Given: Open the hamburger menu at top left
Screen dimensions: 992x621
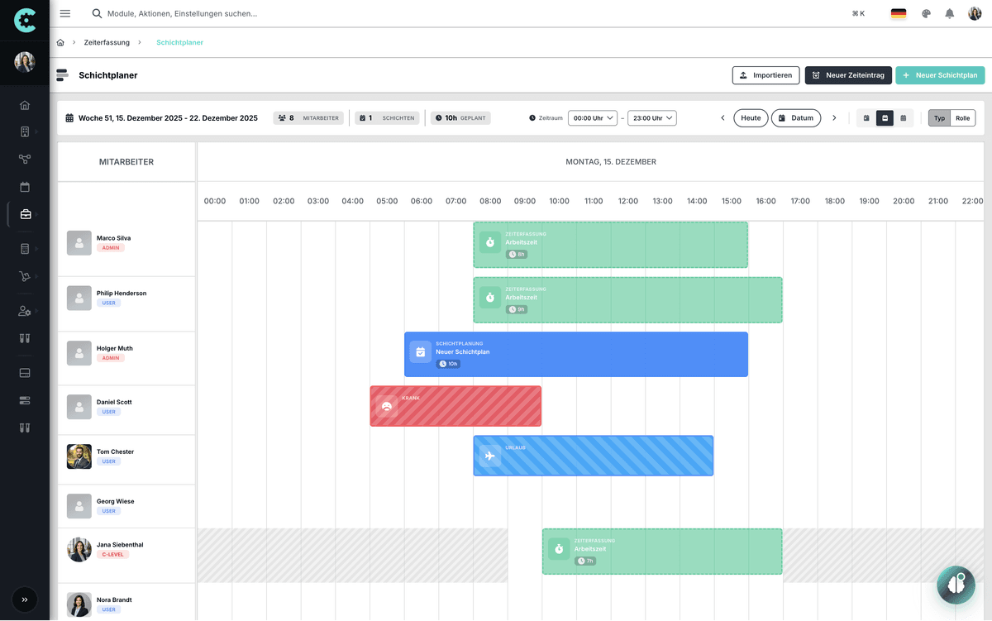Looking at the screenshot, I should pos(64,13).
